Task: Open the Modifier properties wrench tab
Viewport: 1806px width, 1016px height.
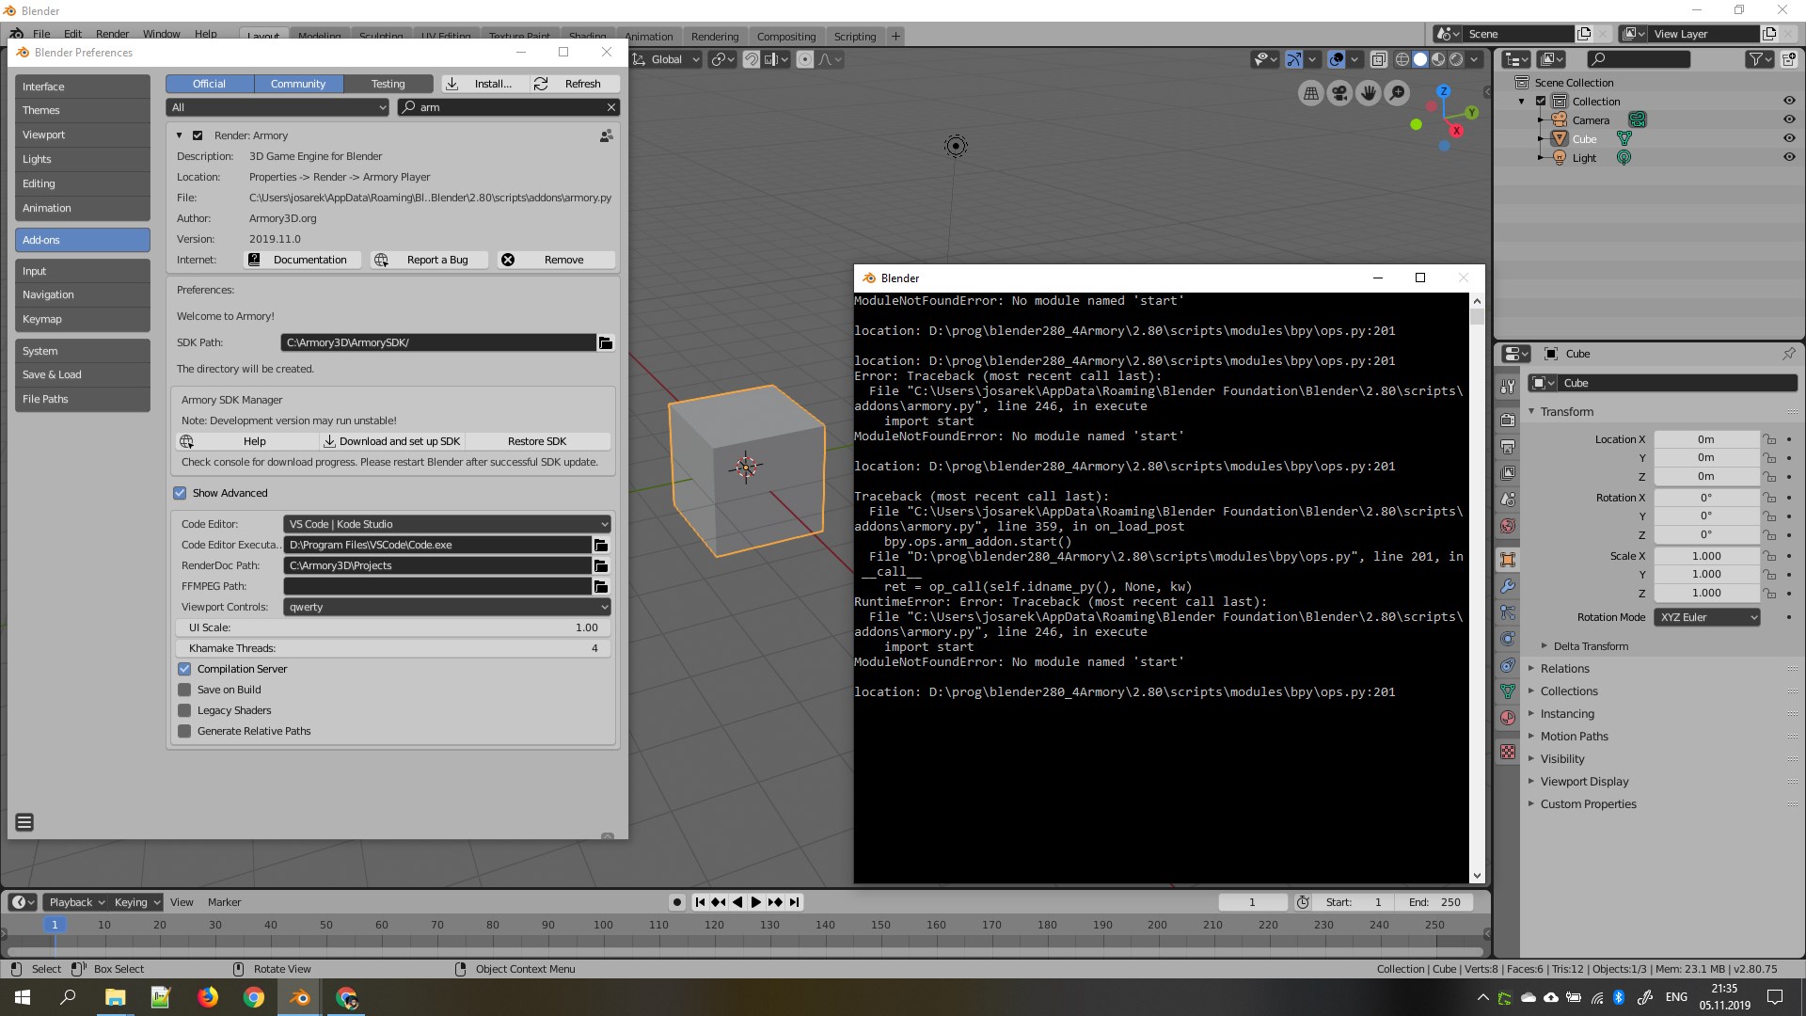Action: tap(1508, 586)
